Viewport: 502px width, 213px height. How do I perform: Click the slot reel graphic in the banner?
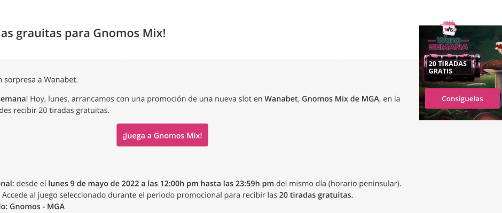pos(452,68)
